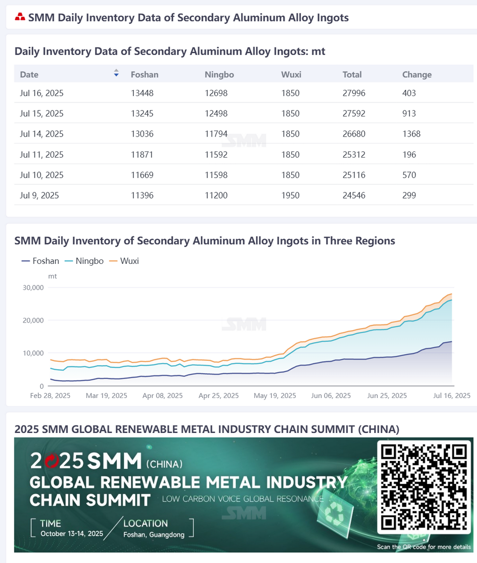
Task: Click the Foshan column header
Action: (x=144, y=75)
